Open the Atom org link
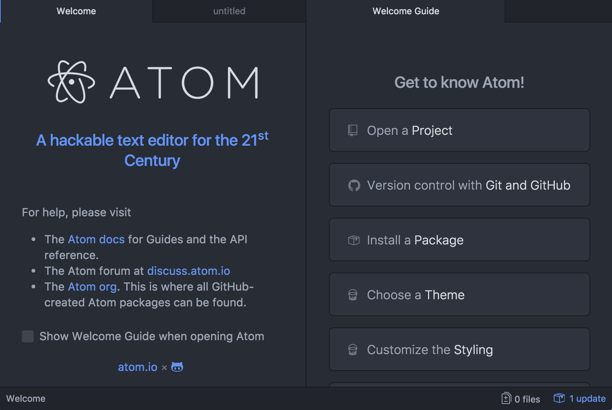Viewport: 612px width, 410px height. coord(92,287)
